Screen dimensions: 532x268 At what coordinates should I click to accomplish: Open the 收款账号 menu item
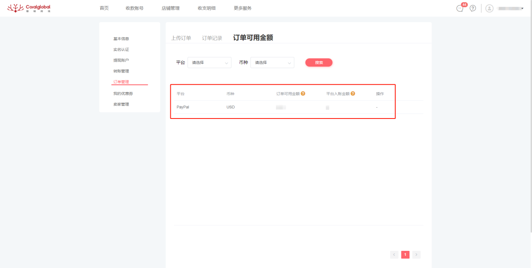tap(134, 8)
